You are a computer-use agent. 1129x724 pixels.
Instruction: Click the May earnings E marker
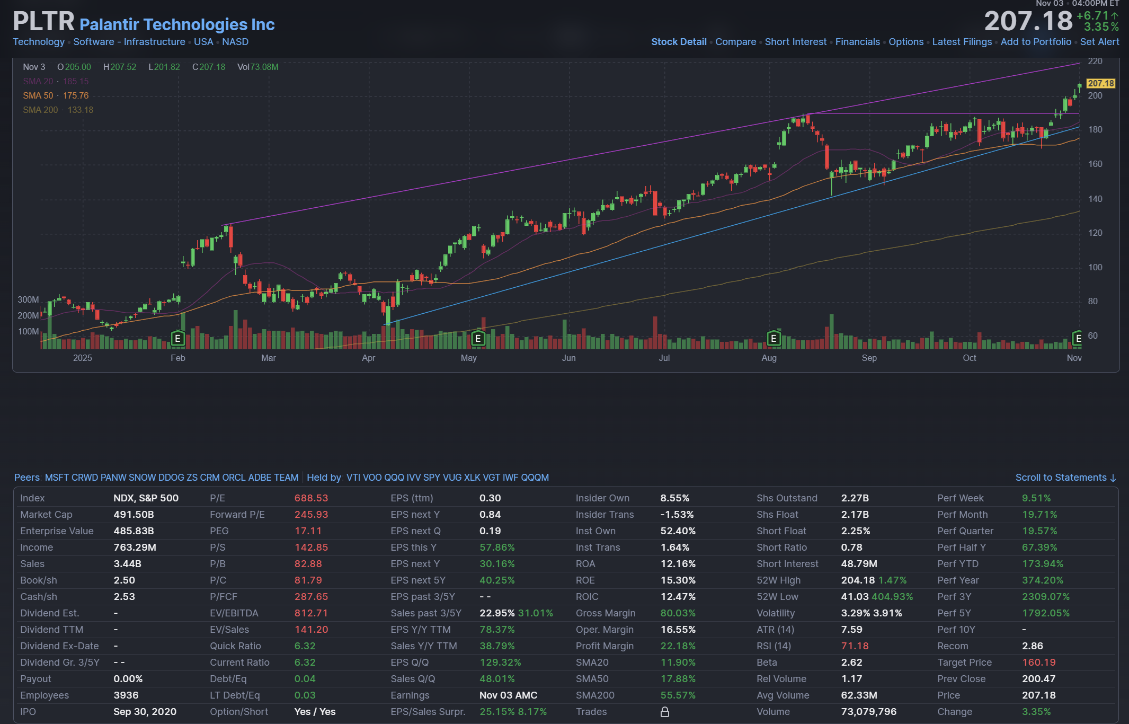(478, 338)
